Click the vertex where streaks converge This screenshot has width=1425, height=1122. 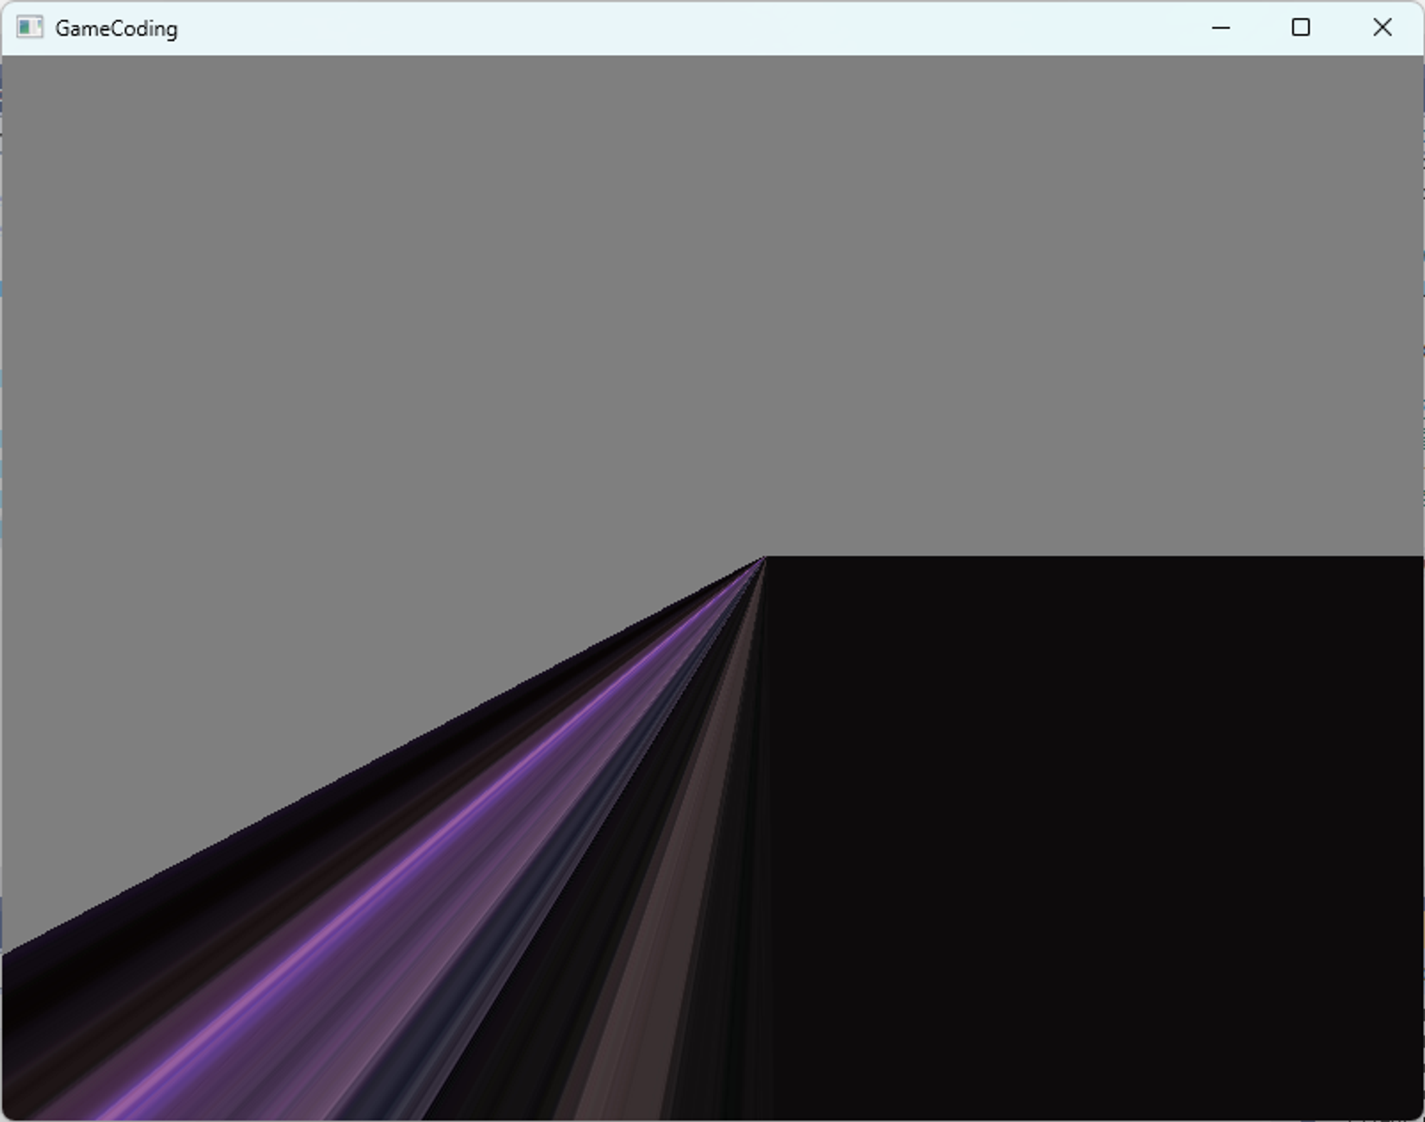click(764, 557)
